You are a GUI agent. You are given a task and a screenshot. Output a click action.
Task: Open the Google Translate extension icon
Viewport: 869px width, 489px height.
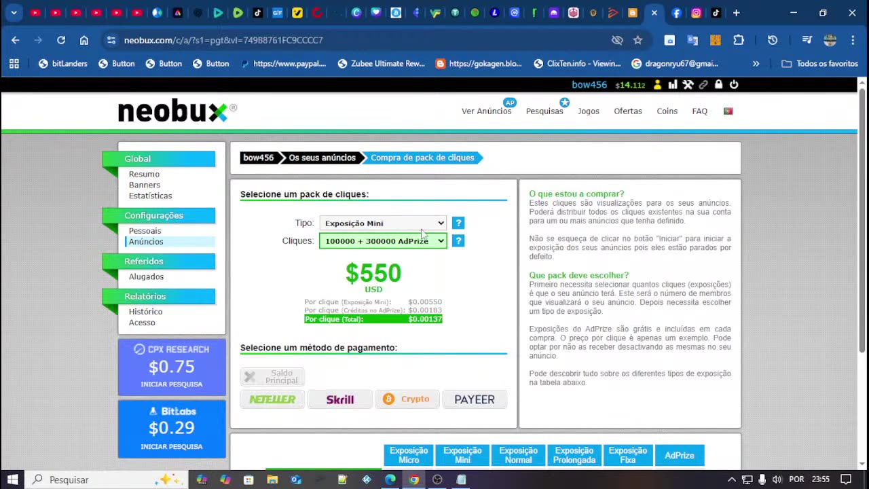point(692,40)
